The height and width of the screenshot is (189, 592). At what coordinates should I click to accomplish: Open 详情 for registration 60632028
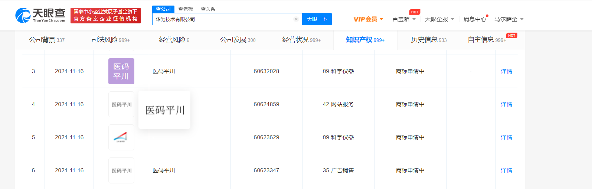(506, 71)
